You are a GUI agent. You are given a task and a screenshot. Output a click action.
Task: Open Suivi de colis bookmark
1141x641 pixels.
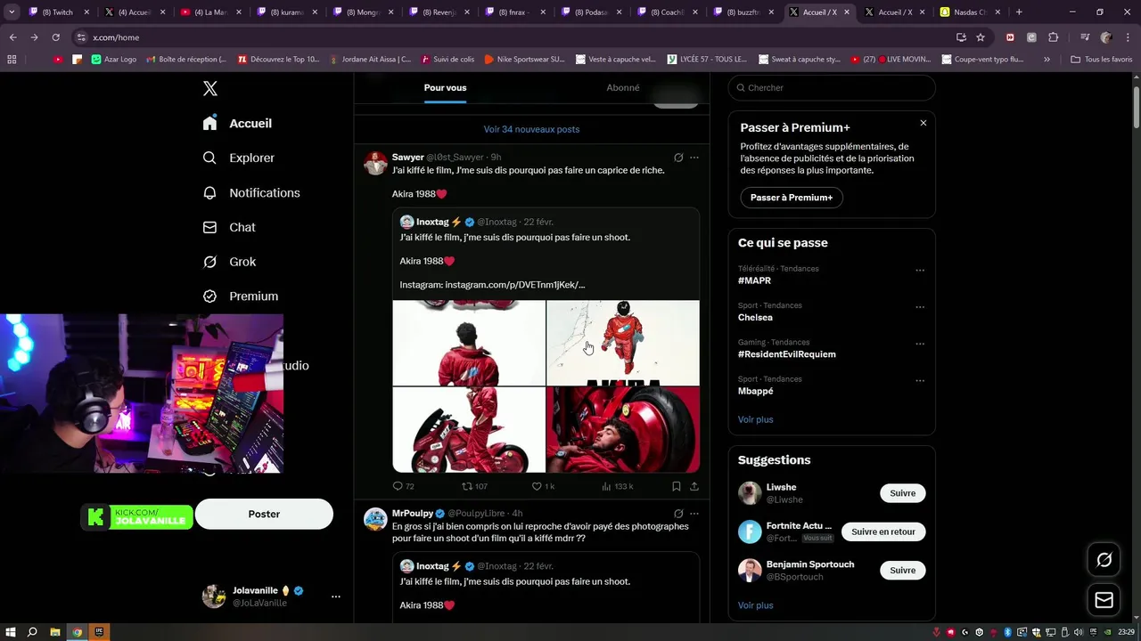pyautogui.click(x=447, y=59)
